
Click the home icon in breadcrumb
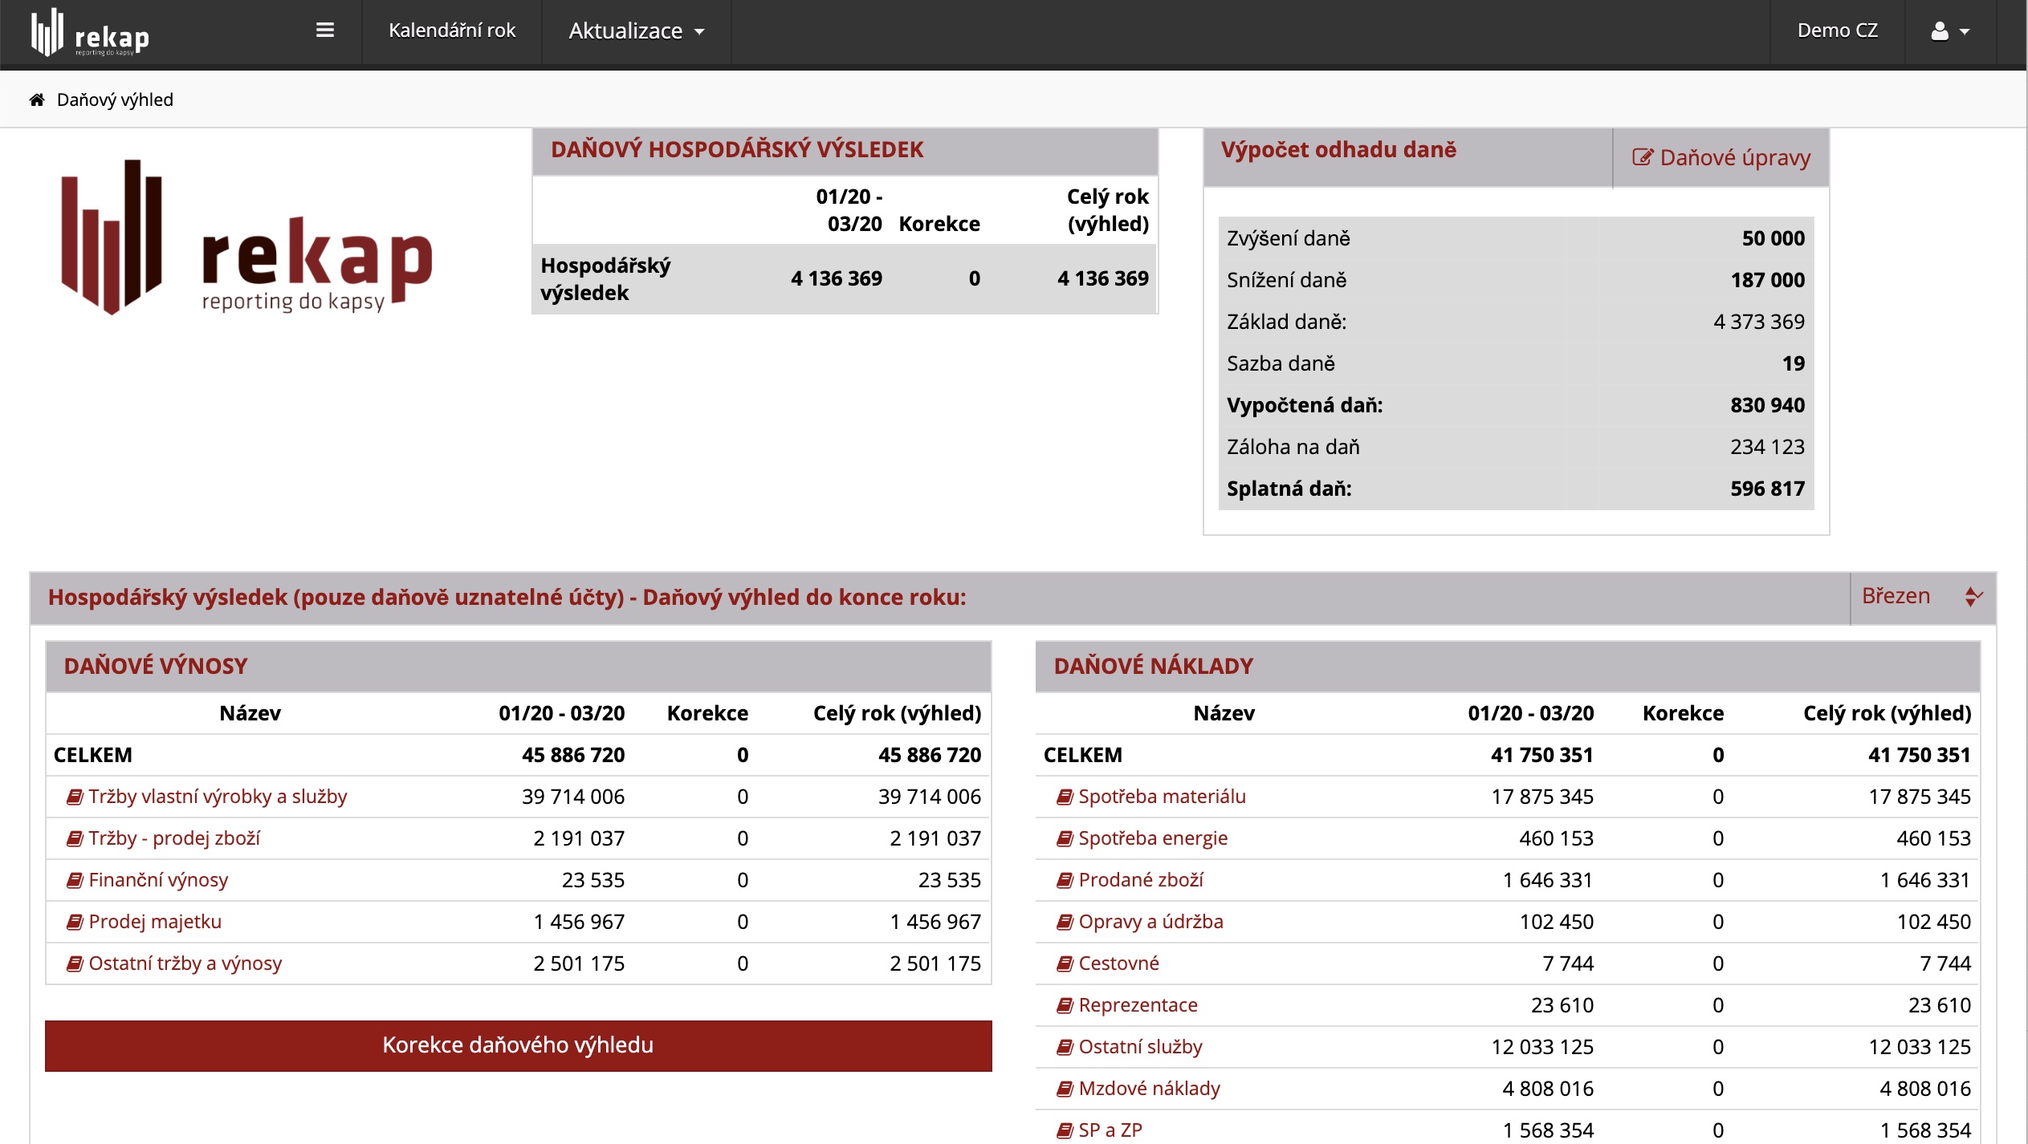[37, 99]
